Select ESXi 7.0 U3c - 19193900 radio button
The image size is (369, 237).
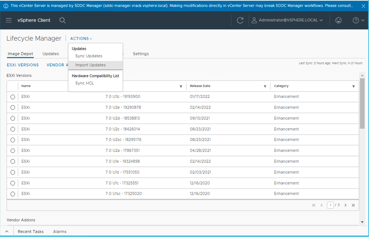click(x=13, y=97)
